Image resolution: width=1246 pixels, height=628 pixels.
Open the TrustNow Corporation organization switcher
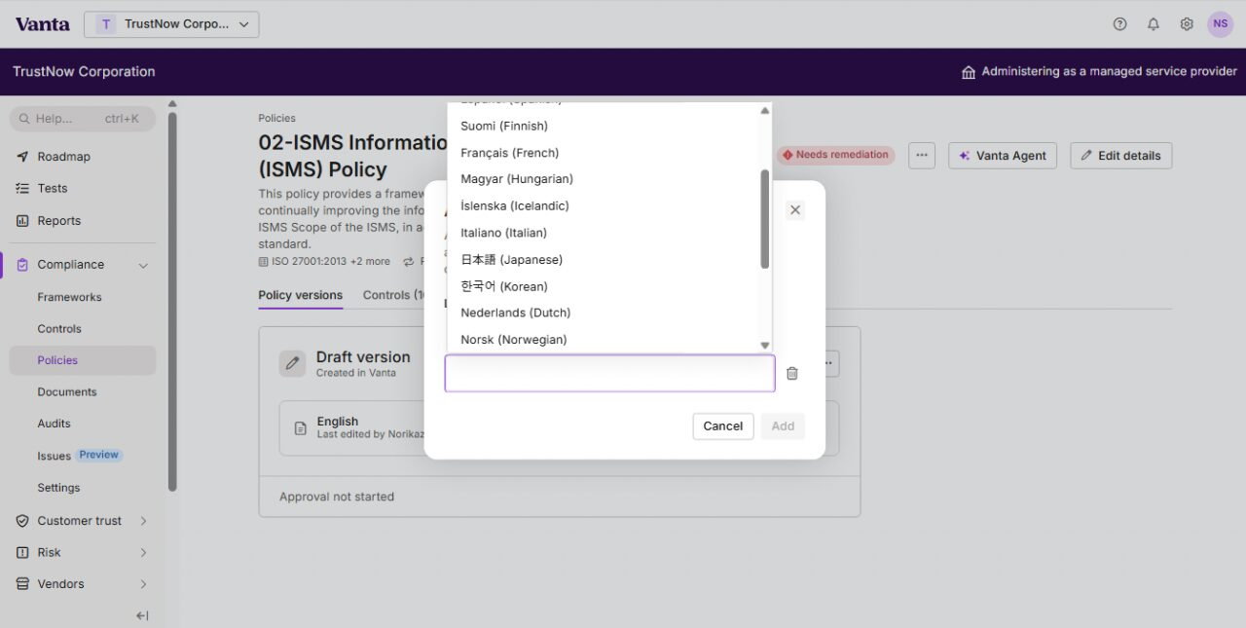pos(171,24)
